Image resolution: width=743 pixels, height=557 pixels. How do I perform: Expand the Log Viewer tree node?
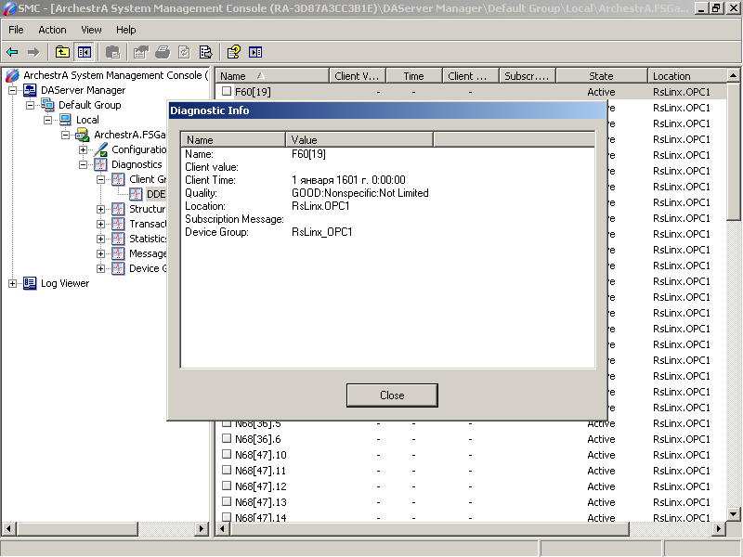coord(13,283)
